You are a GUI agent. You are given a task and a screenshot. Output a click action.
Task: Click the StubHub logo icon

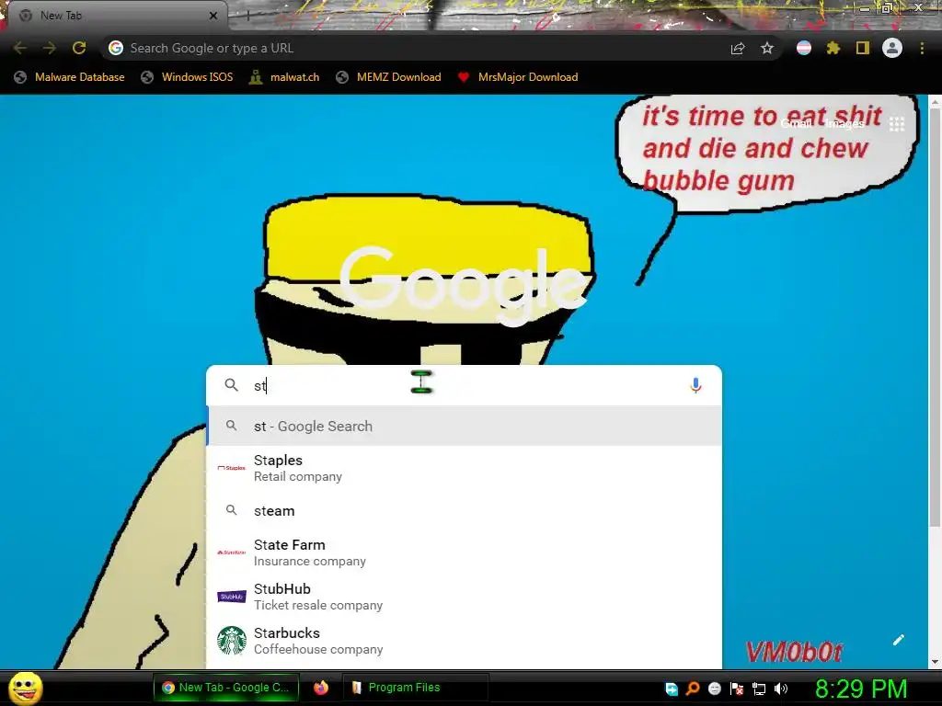[x=231, y=597]
